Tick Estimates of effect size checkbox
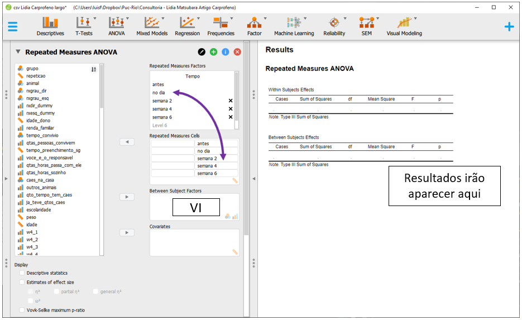The image size is (522, 320). click(22, 283)
